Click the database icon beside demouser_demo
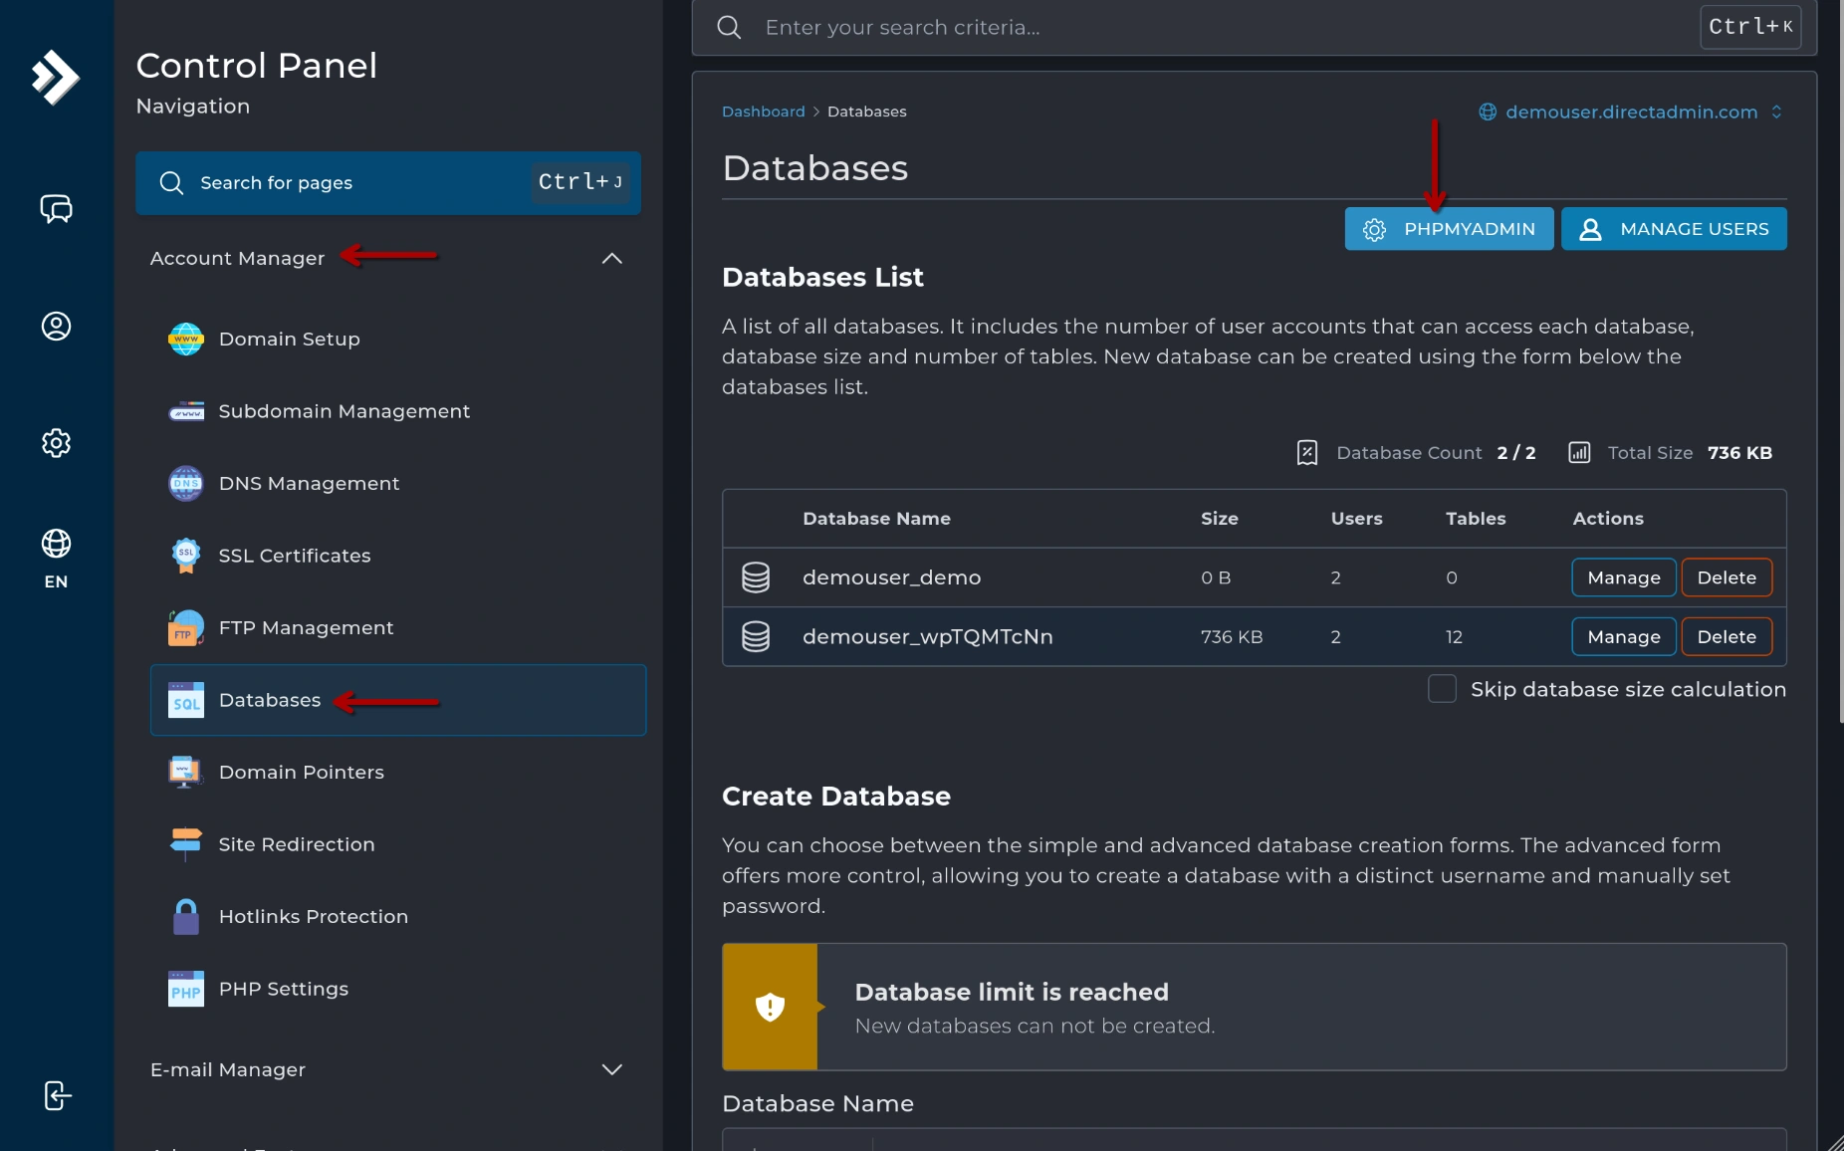Viewport: 1844px width, 1151px height. point(756,577)
